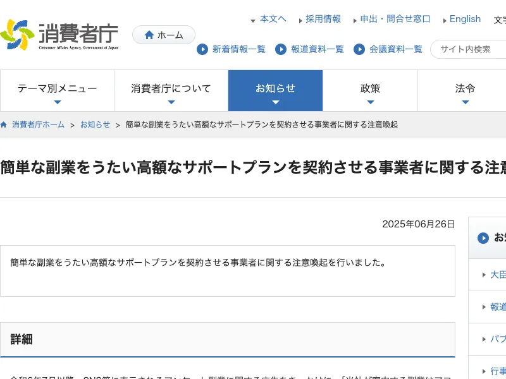Viewport: 506px width, 379px height.
Task: Go to 消費者庁ホーム breadcrumb
Action: pyautogui.click(x=39, y=124)
